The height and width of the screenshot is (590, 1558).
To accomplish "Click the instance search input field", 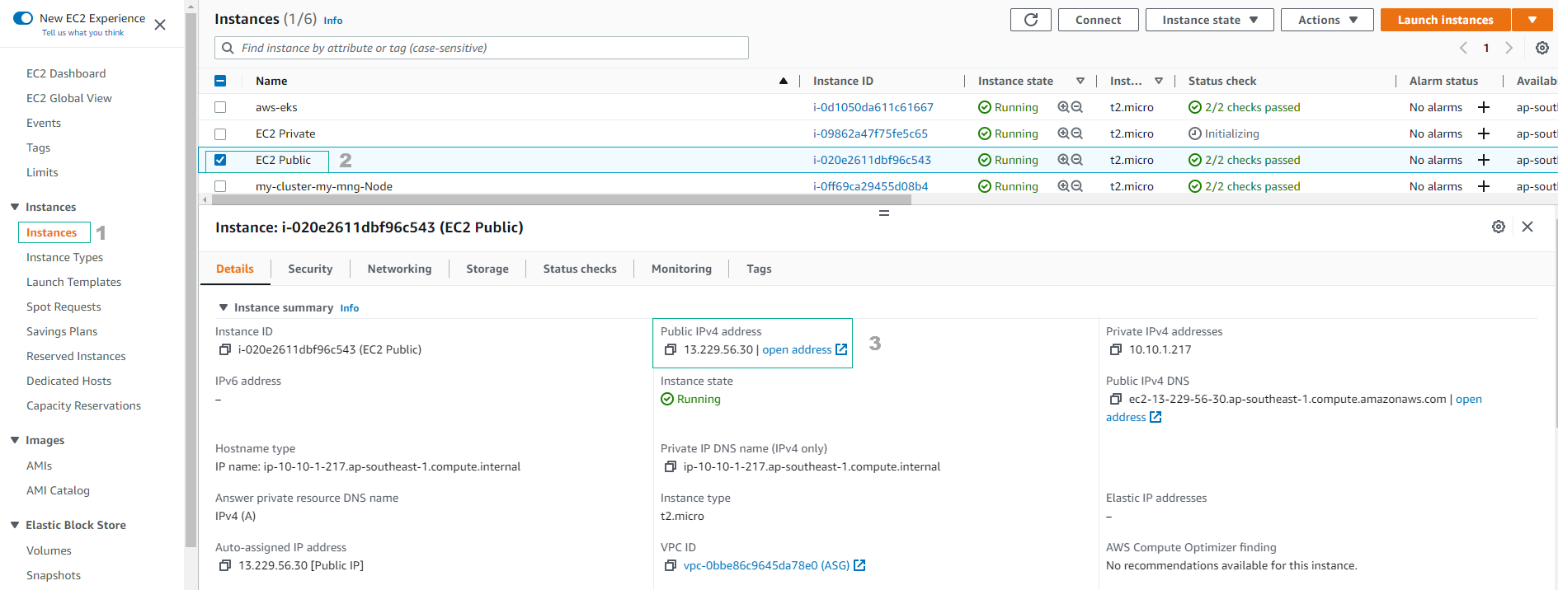I will point(482,48).
